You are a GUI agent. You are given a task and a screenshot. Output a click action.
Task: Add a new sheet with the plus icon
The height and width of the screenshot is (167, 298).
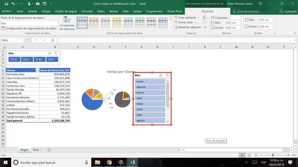(49, 150)
